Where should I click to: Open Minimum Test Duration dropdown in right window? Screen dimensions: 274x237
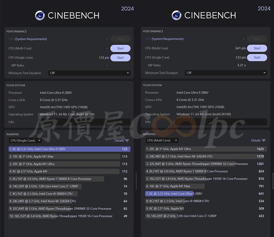[x=226, y=73]
